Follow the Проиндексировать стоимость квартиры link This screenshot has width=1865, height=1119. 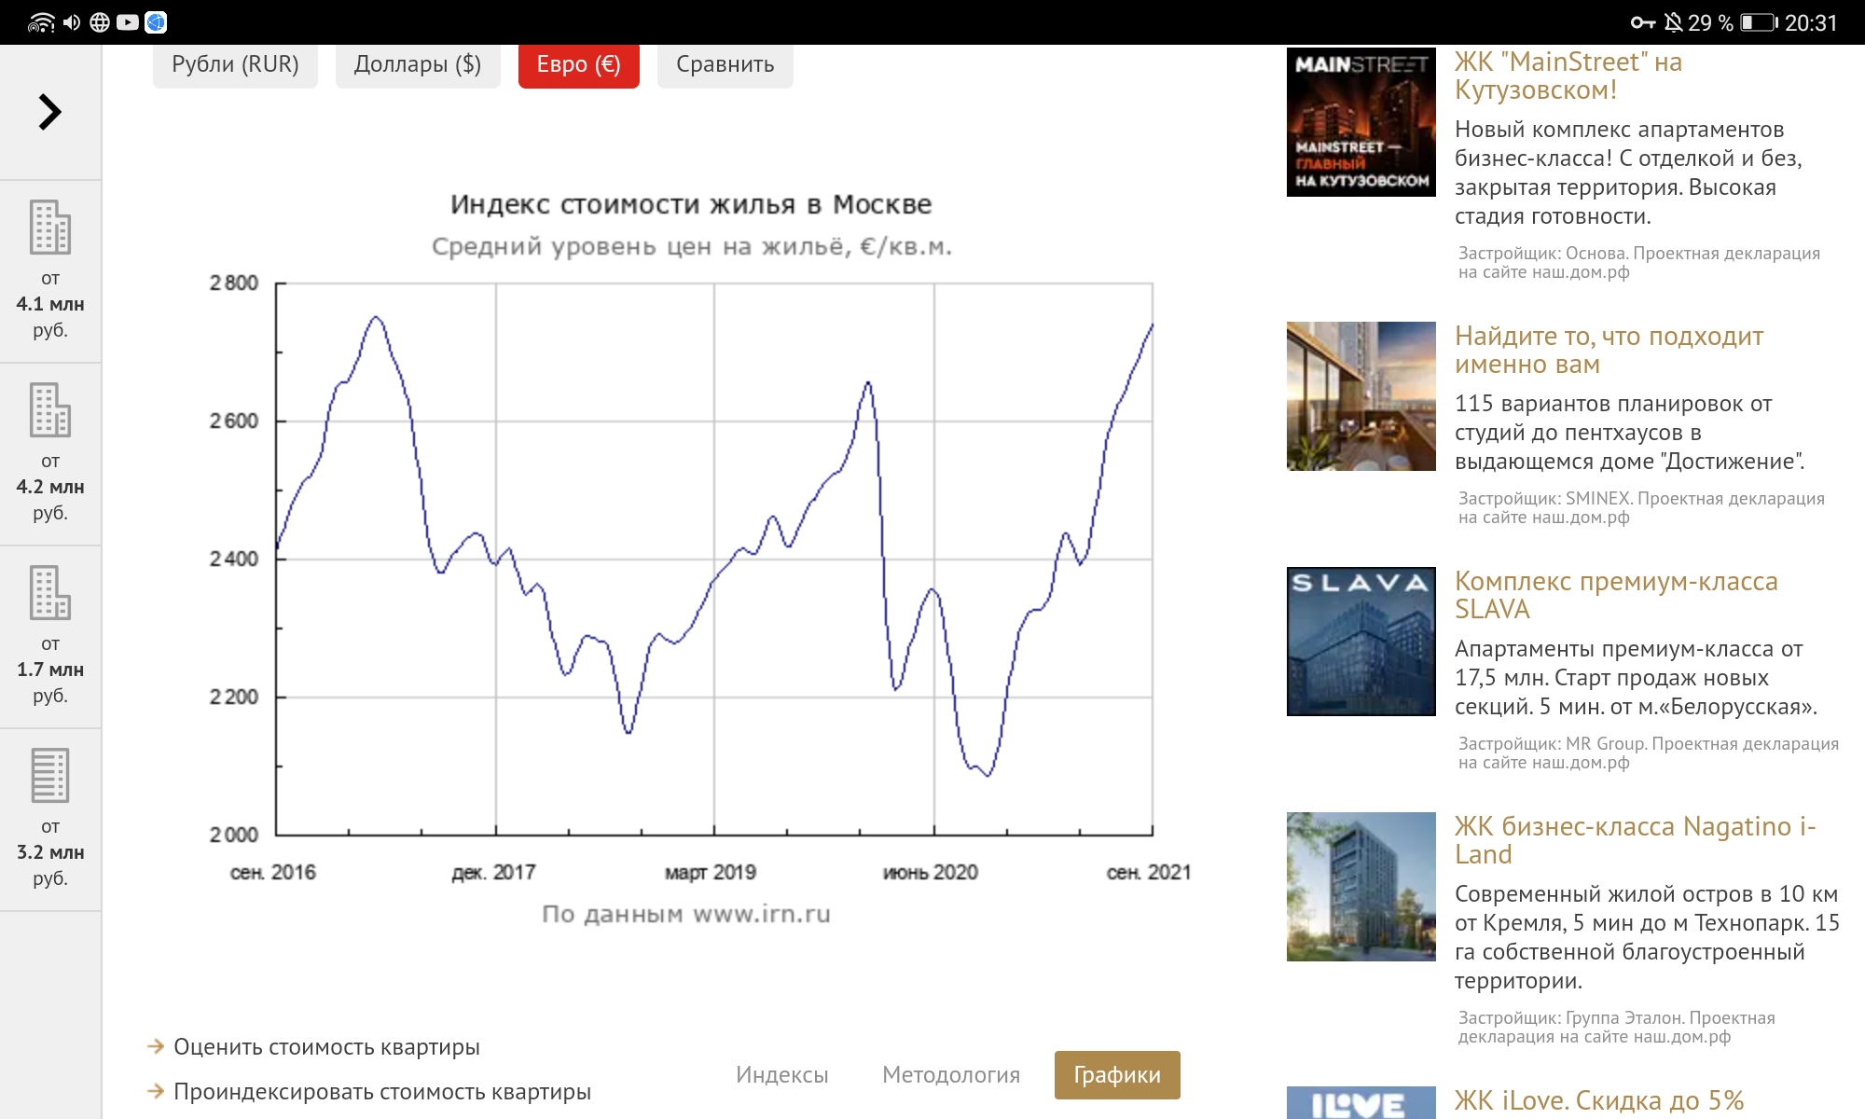click(382, 1091)
